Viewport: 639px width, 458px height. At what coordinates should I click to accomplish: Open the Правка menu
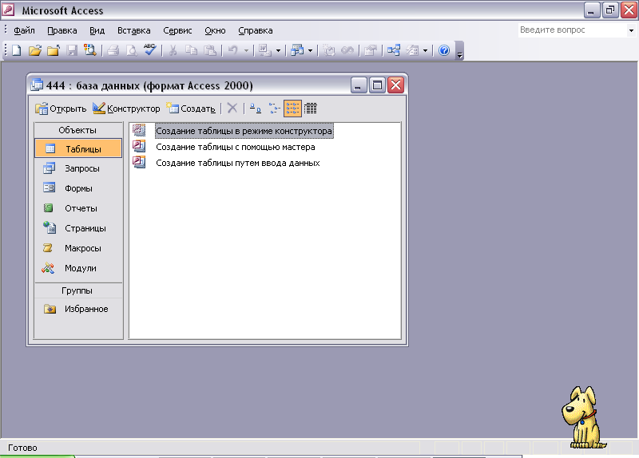click(x=62, y=30)
